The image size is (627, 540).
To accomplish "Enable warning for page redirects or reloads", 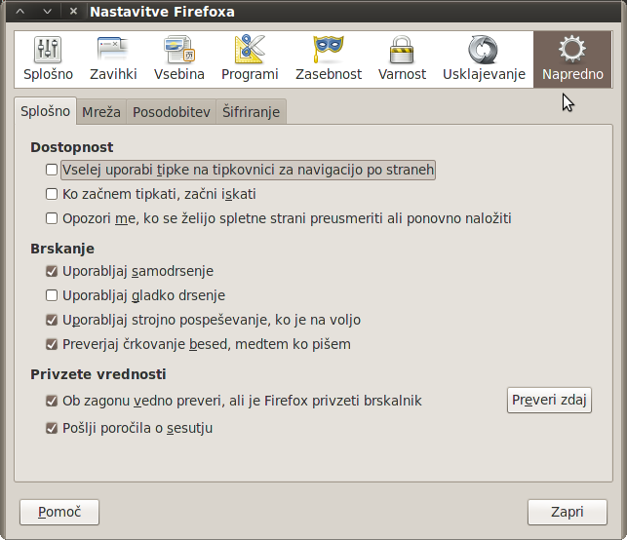I will tap(52, 218).
